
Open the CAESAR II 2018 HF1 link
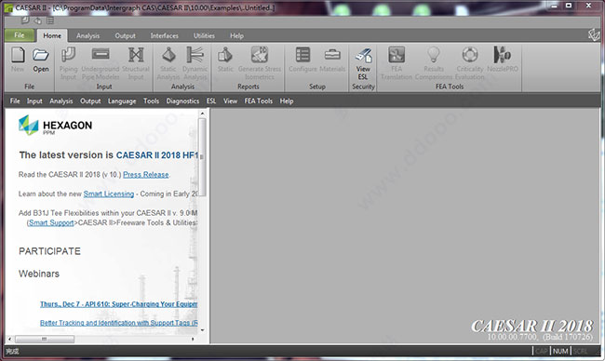coord(156,155)
